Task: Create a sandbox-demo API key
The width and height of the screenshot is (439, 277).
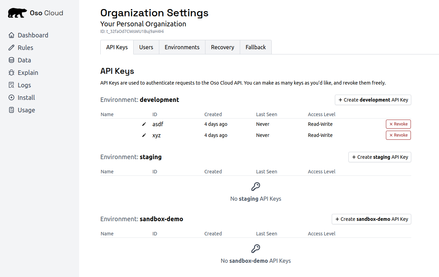Action: pos(371,219)
